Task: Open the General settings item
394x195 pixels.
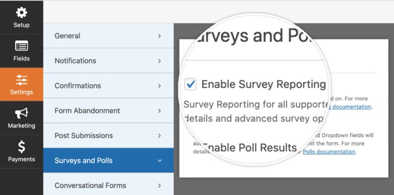Action: click(109, 36)
